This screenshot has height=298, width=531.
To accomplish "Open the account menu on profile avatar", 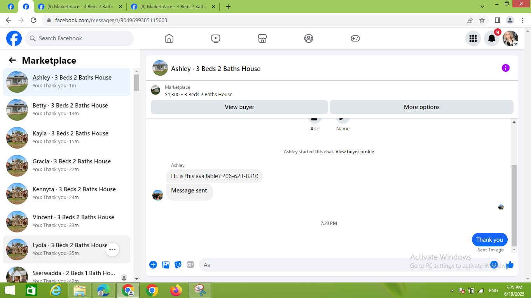I will pos(510,38).
